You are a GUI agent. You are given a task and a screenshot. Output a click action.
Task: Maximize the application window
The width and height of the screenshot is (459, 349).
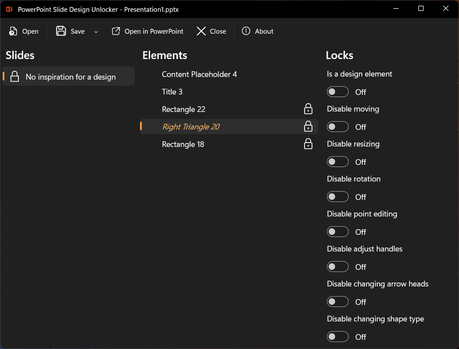(x=421, y=9)
